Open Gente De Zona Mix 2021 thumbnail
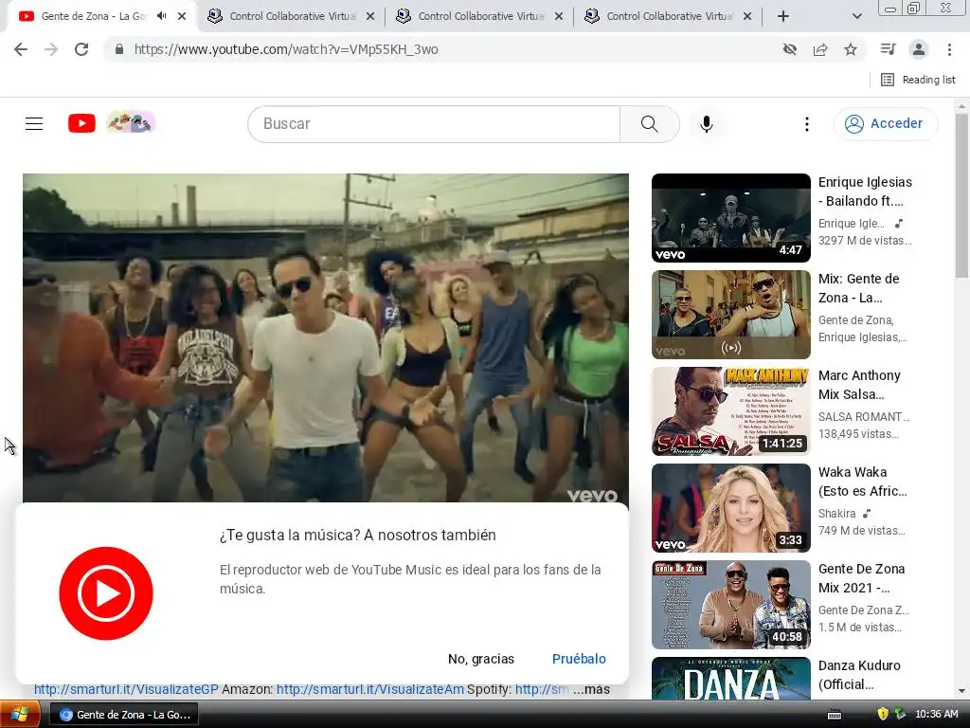The image size is (970, 728). pos(731,604)
